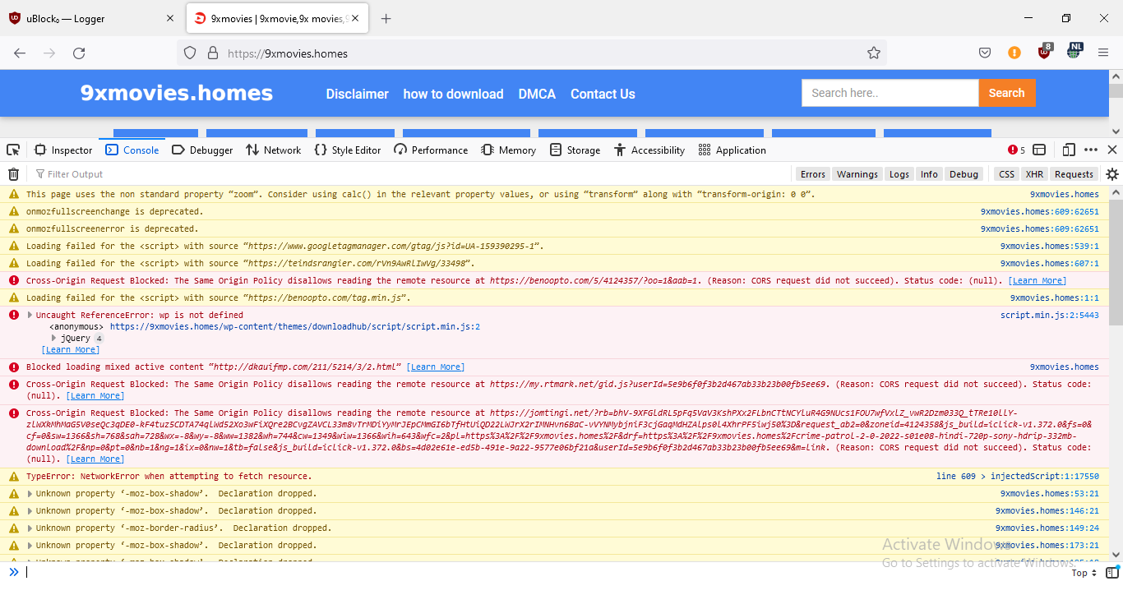Clear the console output with trash icon
The image size is (1123, 595).
pos(13,174)
